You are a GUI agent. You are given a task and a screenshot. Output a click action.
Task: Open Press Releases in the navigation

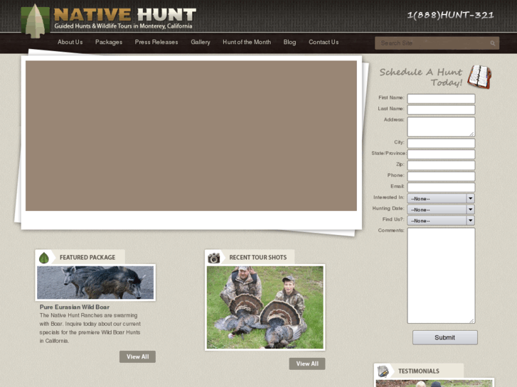coord(156,42)
